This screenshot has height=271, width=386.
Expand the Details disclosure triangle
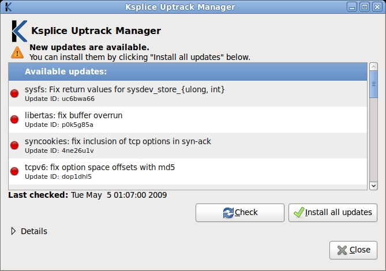tap(14, 231)
